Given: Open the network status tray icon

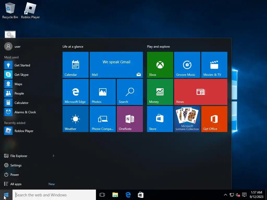Looking at the screenshot, I should (232, 195).
